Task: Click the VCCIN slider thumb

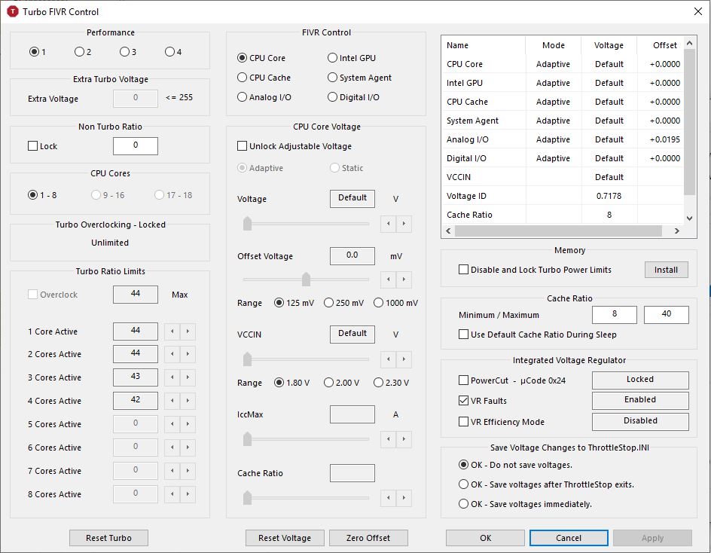Action: click(x=247, y=359)
